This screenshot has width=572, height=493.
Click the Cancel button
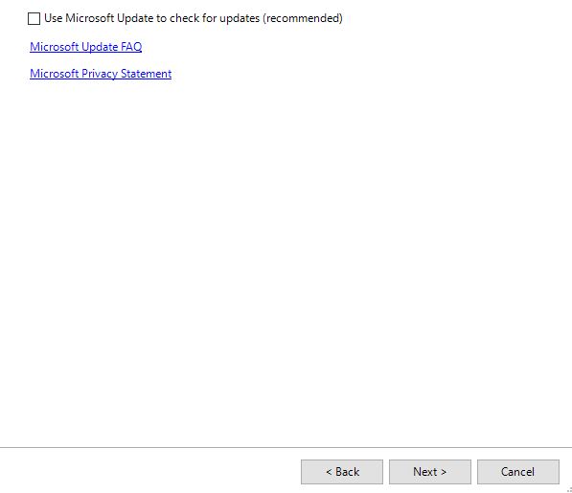coord(518,472)
